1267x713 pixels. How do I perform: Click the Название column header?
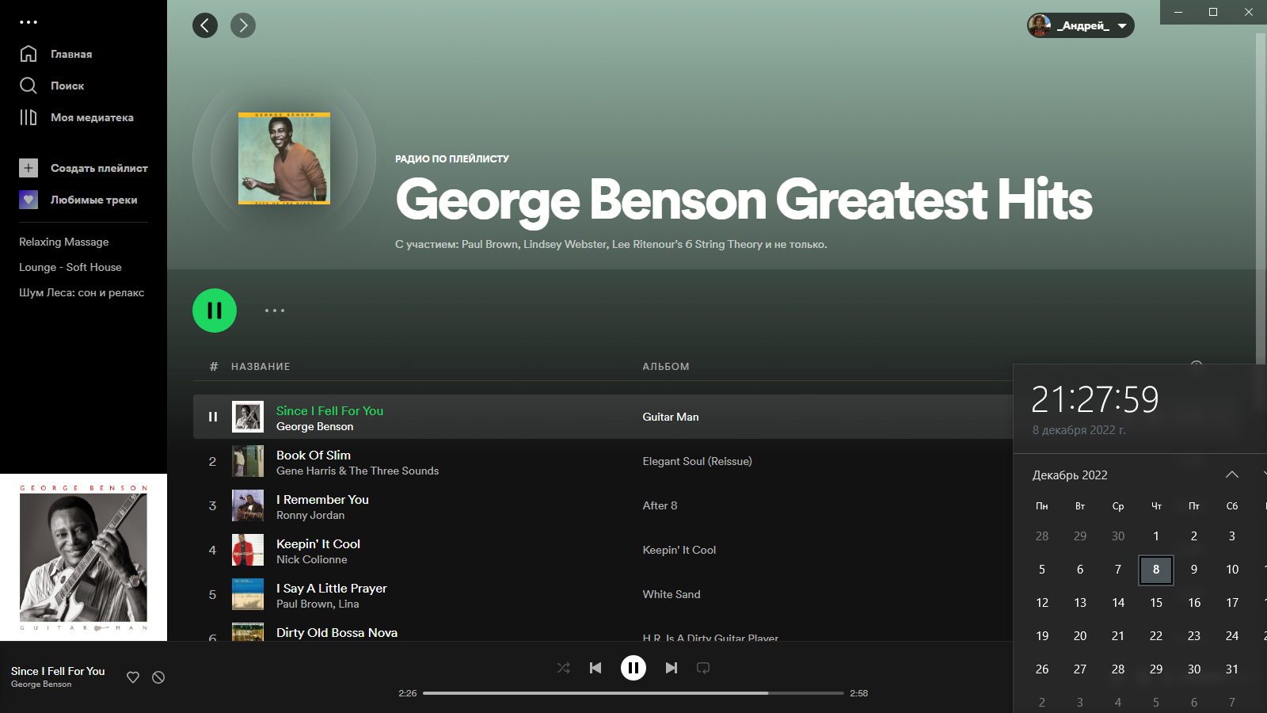point(261,367)
